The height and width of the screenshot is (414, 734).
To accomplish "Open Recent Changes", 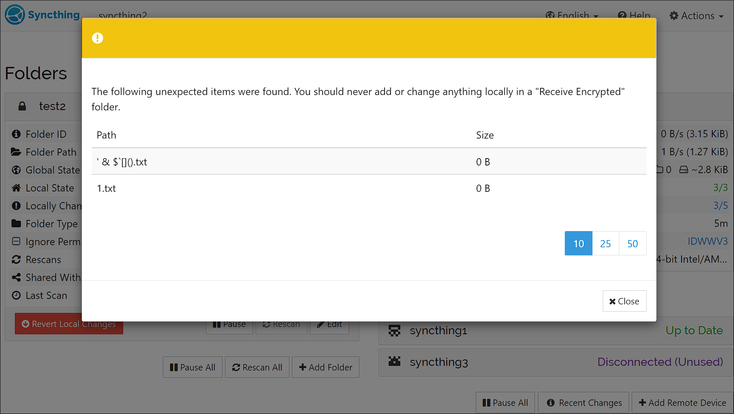I will pos(583,402).
